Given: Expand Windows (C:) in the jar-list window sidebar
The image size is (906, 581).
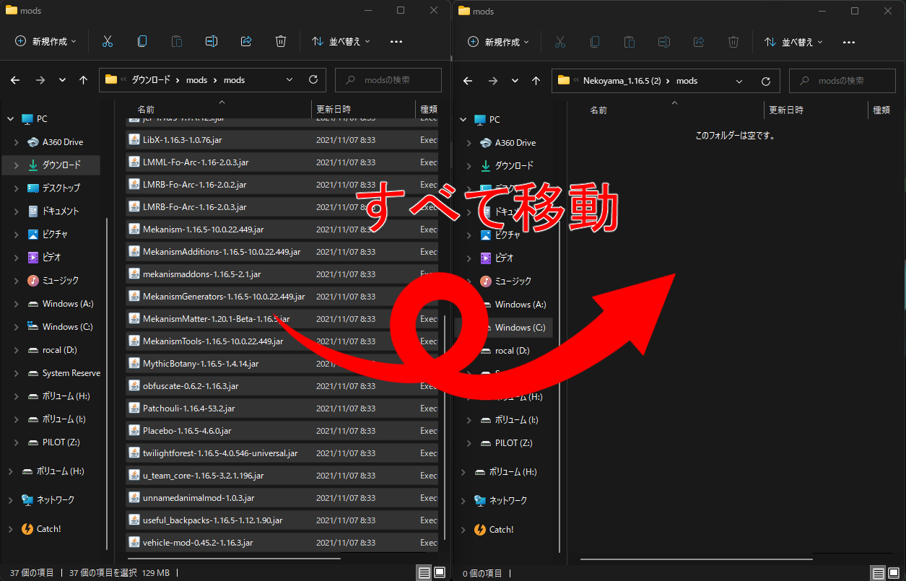Looking at the screenshot, I should tap(16, 327).
